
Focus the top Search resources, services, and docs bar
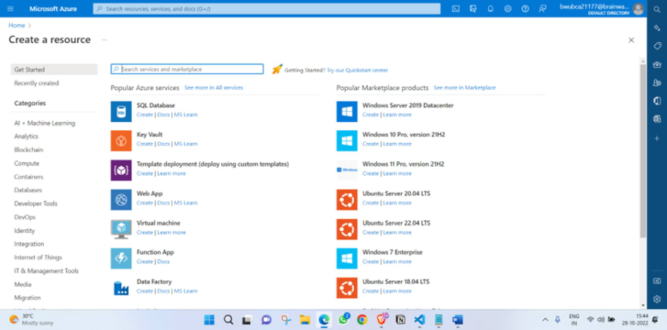(267, 8)
